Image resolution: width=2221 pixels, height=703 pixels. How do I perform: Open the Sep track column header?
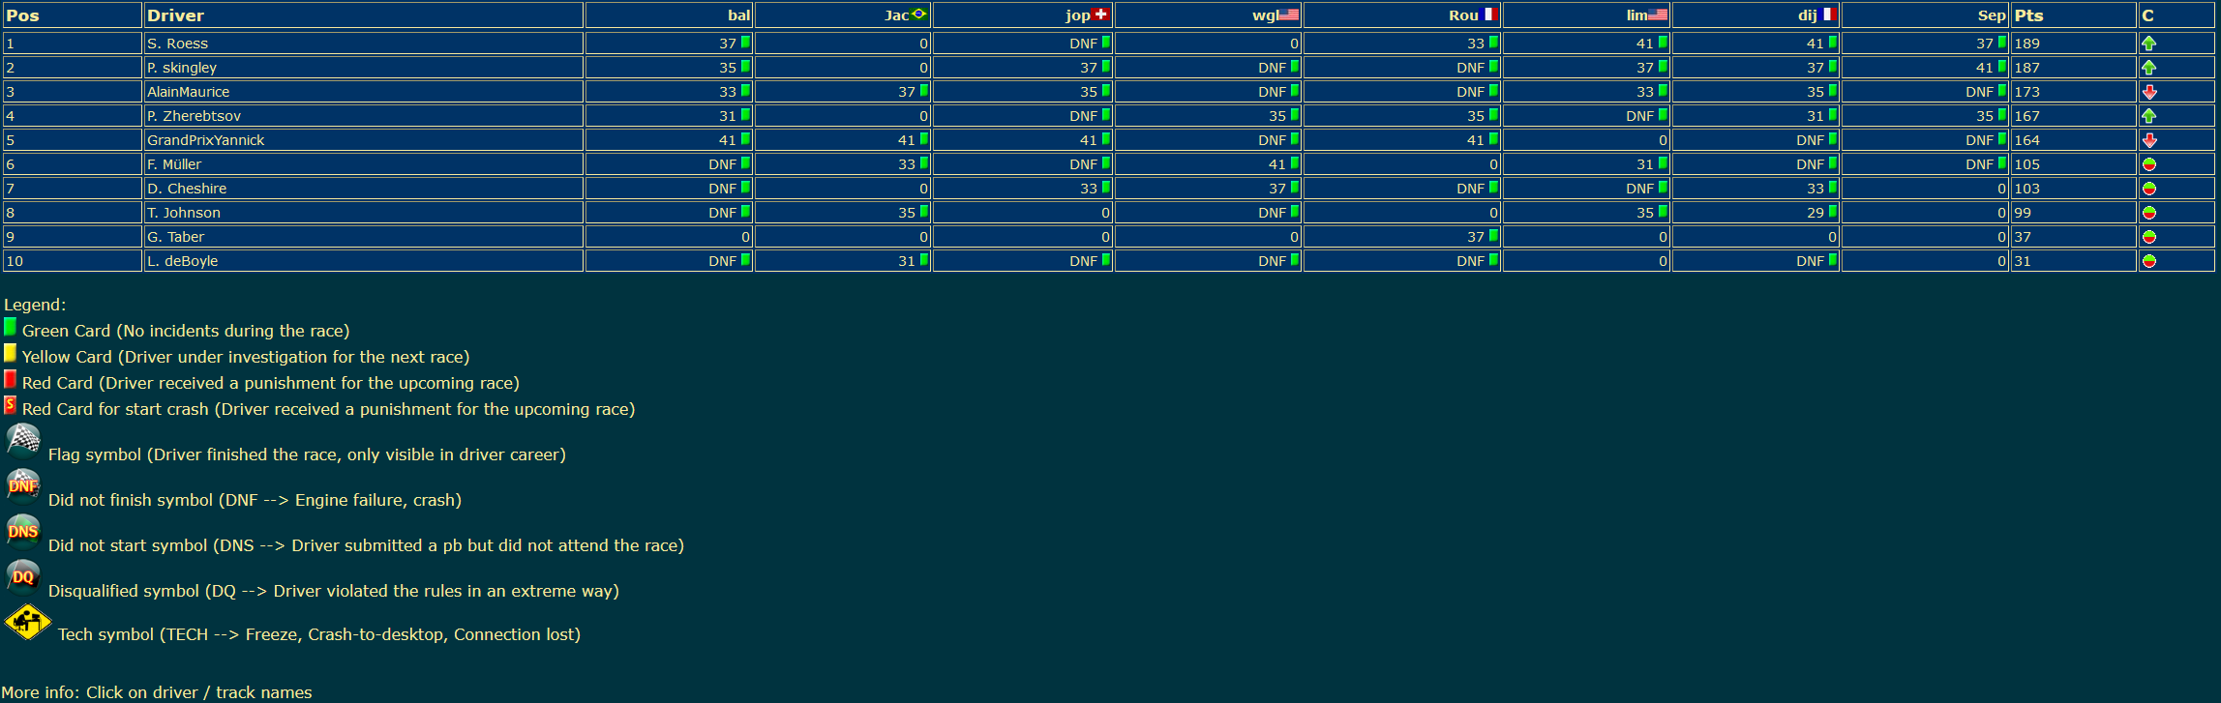(x=1991, y=15)
